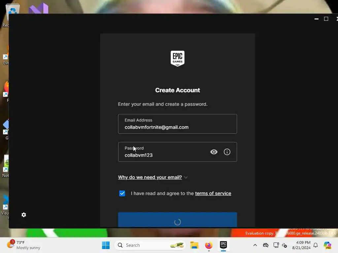Minimize the Epic Games window

tap(317, 19)
